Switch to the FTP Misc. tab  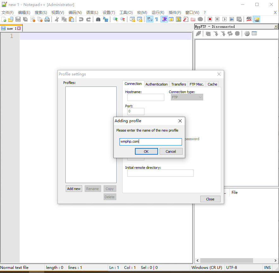point(197,84)
